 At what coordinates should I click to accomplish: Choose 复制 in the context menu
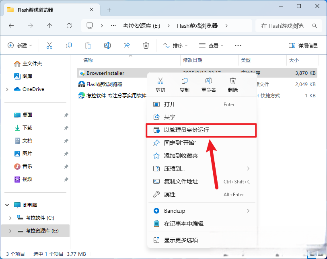[x=184, y=85]
